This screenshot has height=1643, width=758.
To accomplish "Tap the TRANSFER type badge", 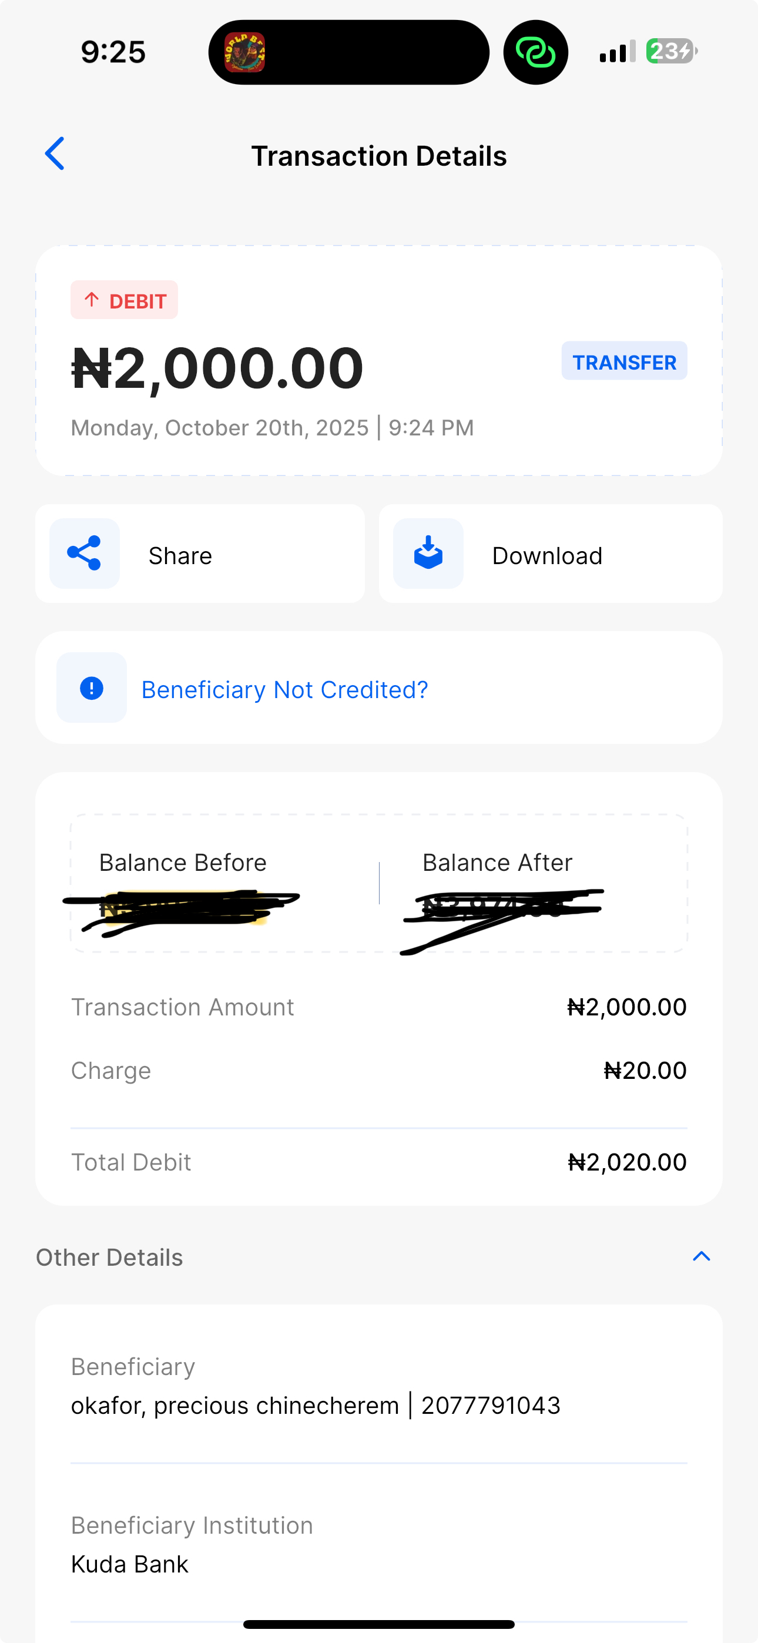I will coord(624,361).
